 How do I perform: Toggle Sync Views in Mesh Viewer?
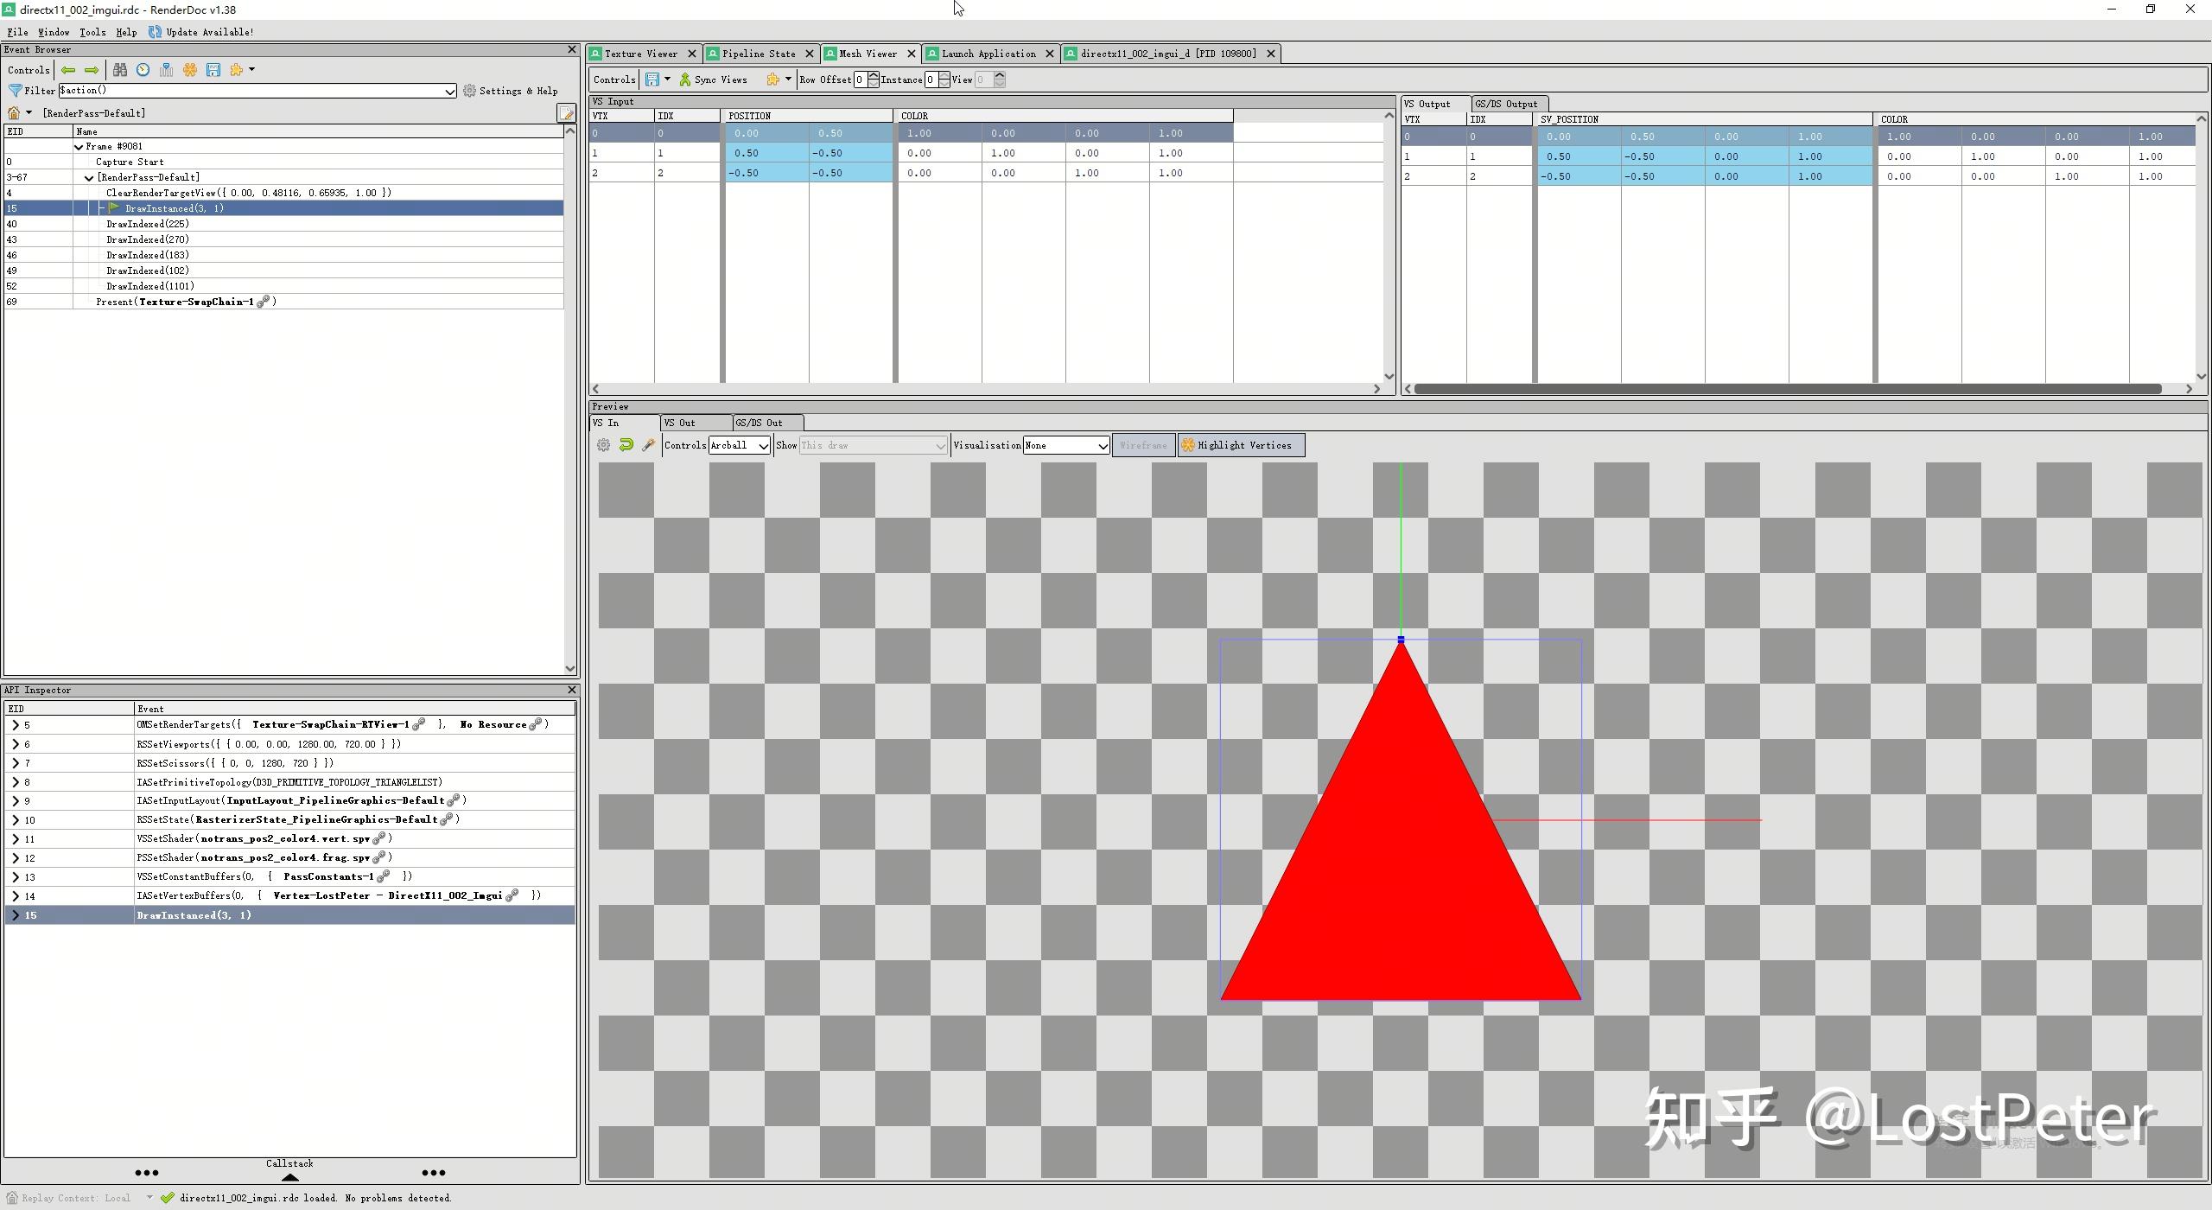coord(713,80)
